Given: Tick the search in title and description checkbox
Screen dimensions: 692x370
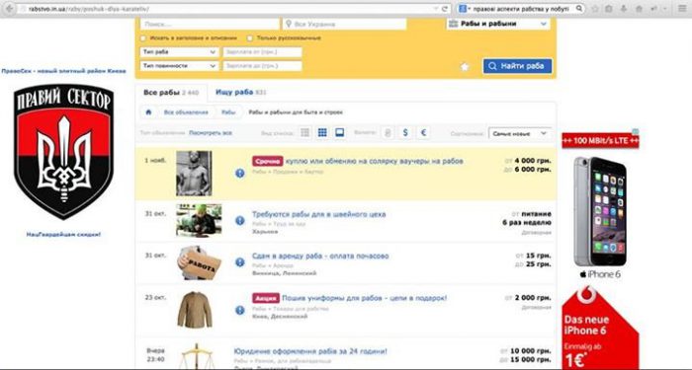Looking at the screenshot, I should point(143,38).
